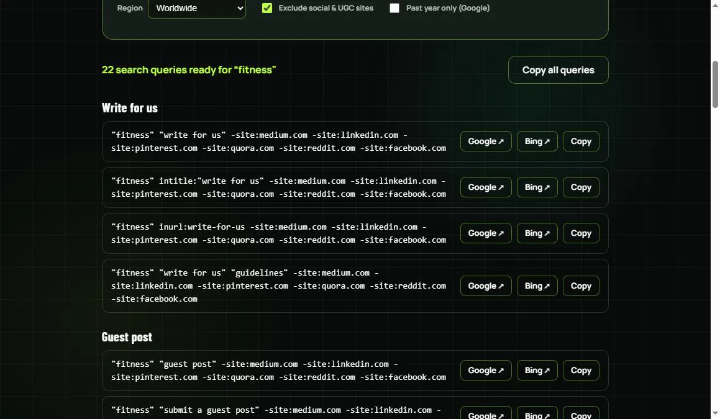This screenshot has height=419, width=720.
Task: Click the 22 search queries ready text
Action: (189, 70)
